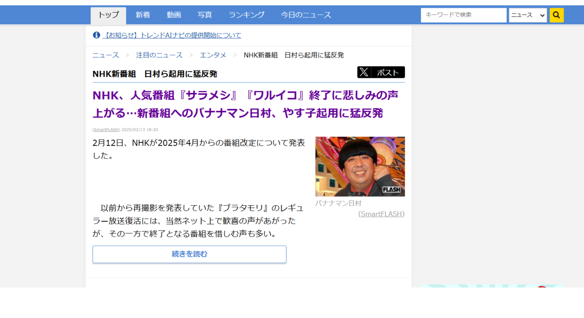The width and height of the screenshot is (584, 318).
Task: Click the info icon beside お知らせ notice
Action: pyautogui.click(x=96, y=35)
